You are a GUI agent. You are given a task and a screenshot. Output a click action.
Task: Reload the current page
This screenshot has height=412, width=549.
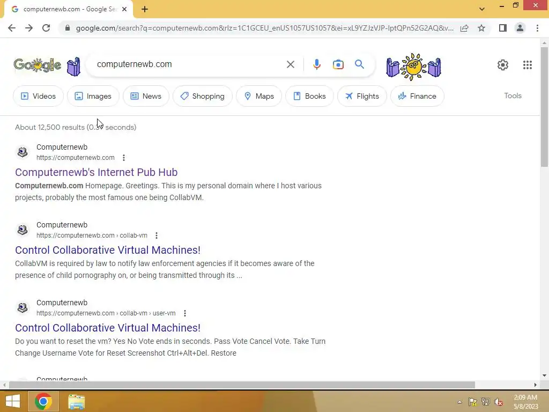point(46,28)
